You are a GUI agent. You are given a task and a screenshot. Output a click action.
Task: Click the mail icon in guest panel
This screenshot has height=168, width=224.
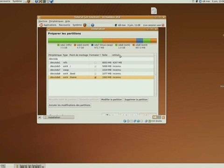pos(89,25)
